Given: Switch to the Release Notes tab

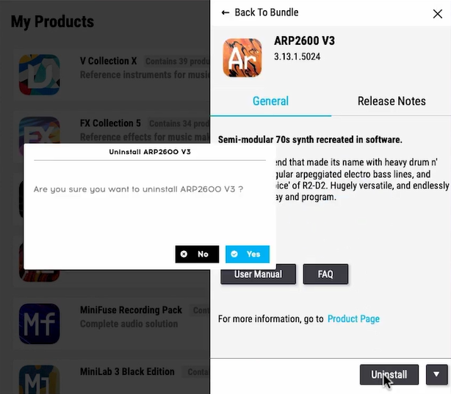Looking at the screenshot, I should tap(392, 101).
